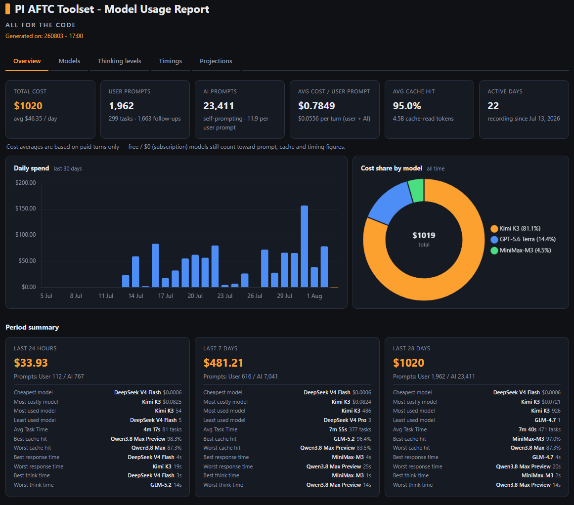Click the 'Cost share by model' title
574x505 pixels.
click(392, 168)
